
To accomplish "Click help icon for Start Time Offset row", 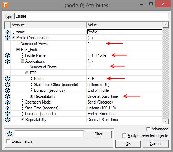I will (8, 85).
